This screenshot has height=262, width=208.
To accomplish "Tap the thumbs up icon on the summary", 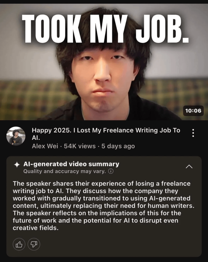I will click(x=19, y=244).
